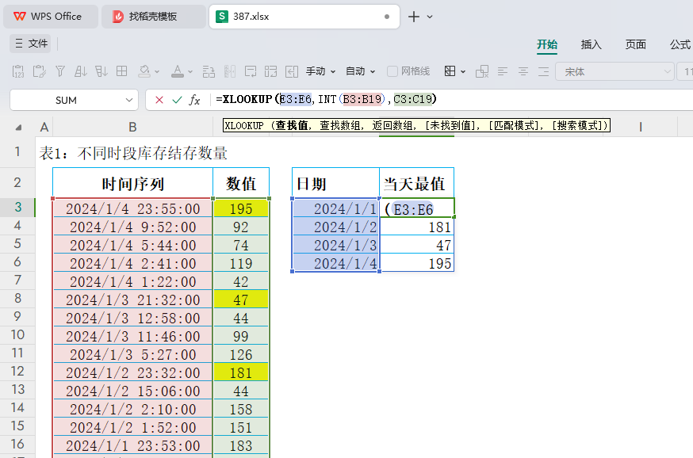Switch to the 插入 ribbon tab

coord(591,44)
